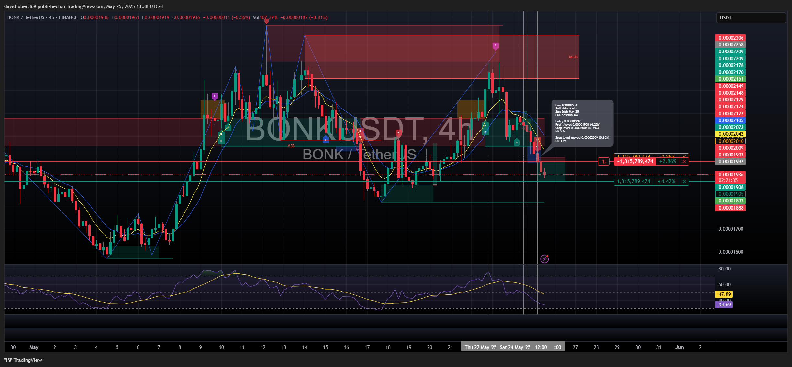Click the purple T marker near May 9 candles
Image resolution: width=792 pixels, height=367 pixels.
[x=214, y=96]
